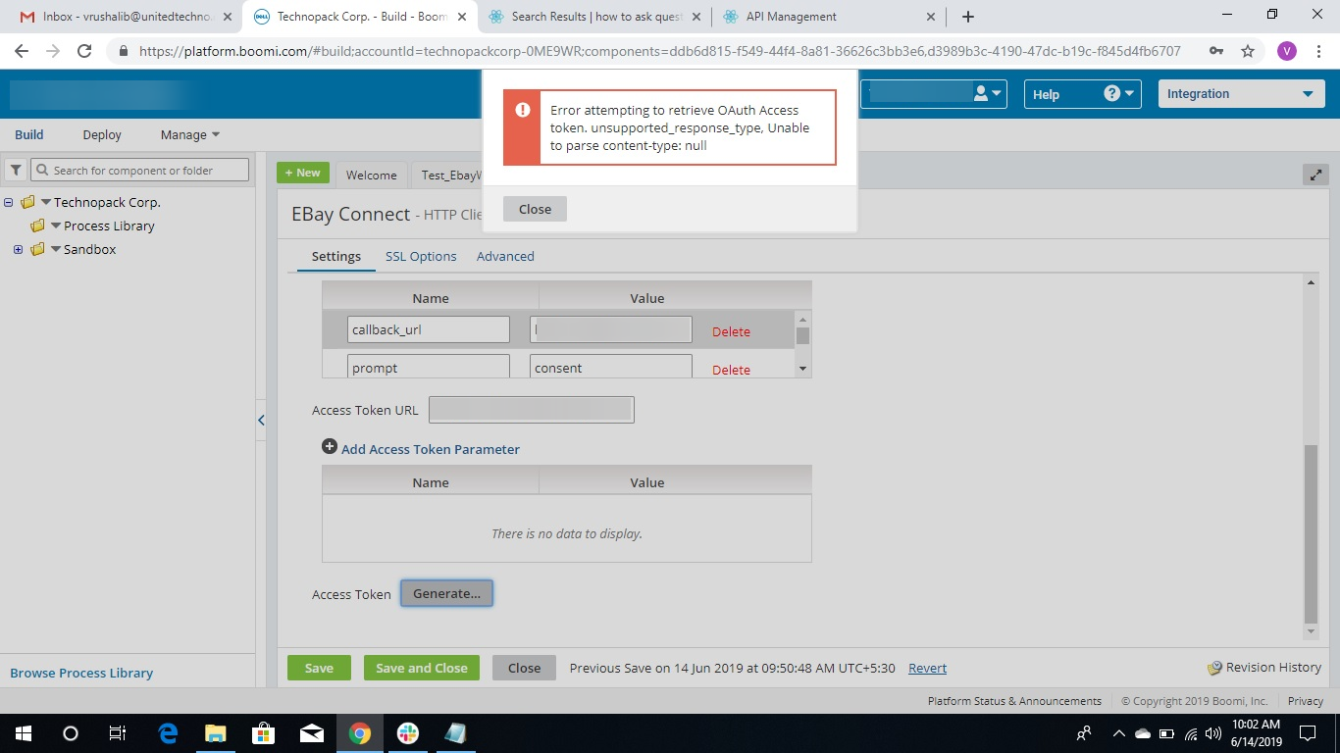Delete the callback_url parameter row
The height and width of the screenshot is (753, 1340).
point(731,331)
